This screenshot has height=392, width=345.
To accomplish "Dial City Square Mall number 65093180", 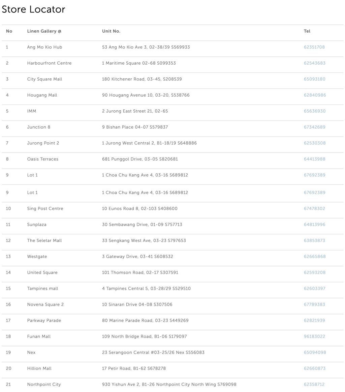I will click(314, 79).
